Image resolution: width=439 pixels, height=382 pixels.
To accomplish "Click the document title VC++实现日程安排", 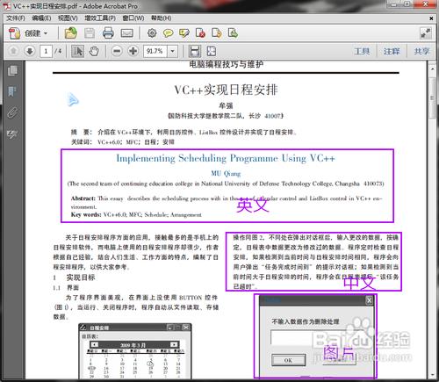I will (226, 90).
